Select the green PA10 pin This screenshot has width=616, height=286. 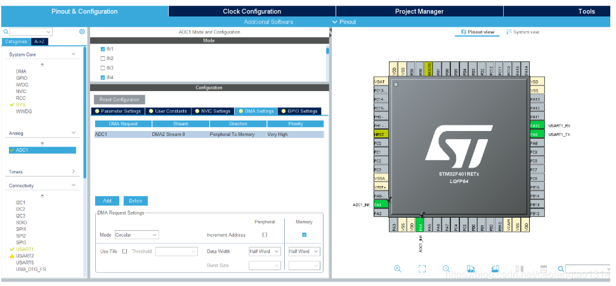(537, 126)
